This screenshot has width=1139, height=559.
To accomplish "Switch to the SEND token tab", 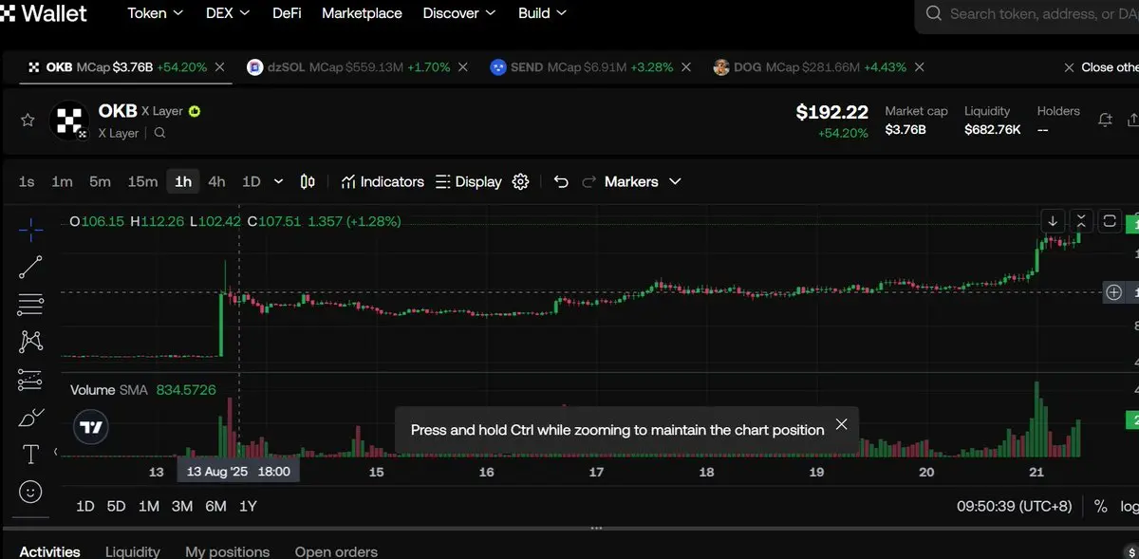I will 581,67.
